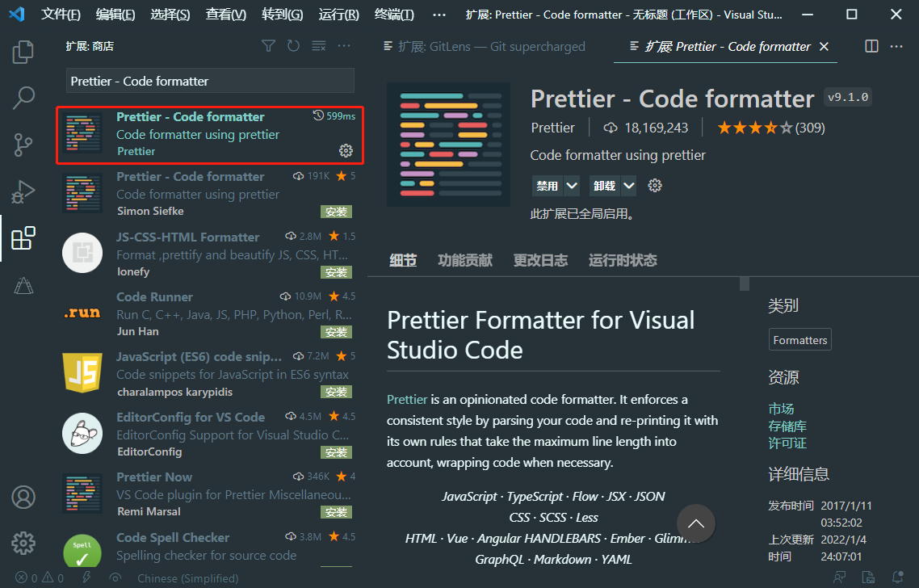Click the lightning bolt status bar icon
This screenshot has height=588, width=919.
coord(86,578)
